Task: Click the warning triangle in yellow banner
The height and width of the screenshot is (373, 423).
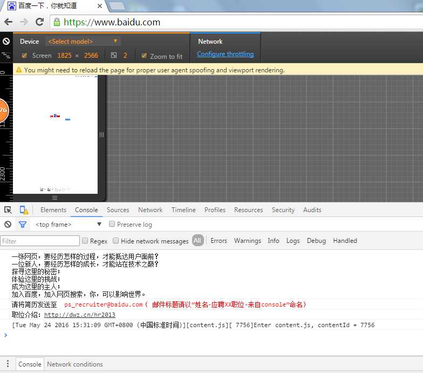Action: click(x=18, y=70)
